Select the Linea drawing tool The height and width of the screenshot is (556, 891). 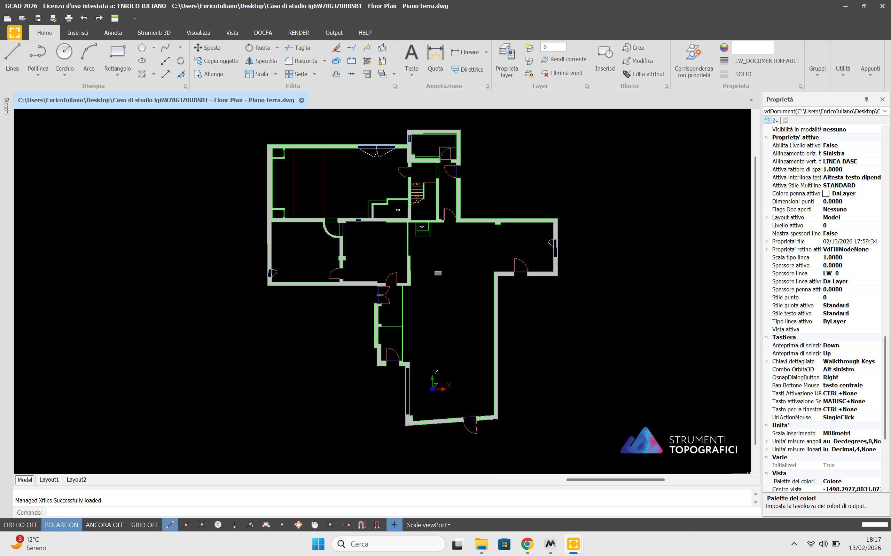(12, 57)
